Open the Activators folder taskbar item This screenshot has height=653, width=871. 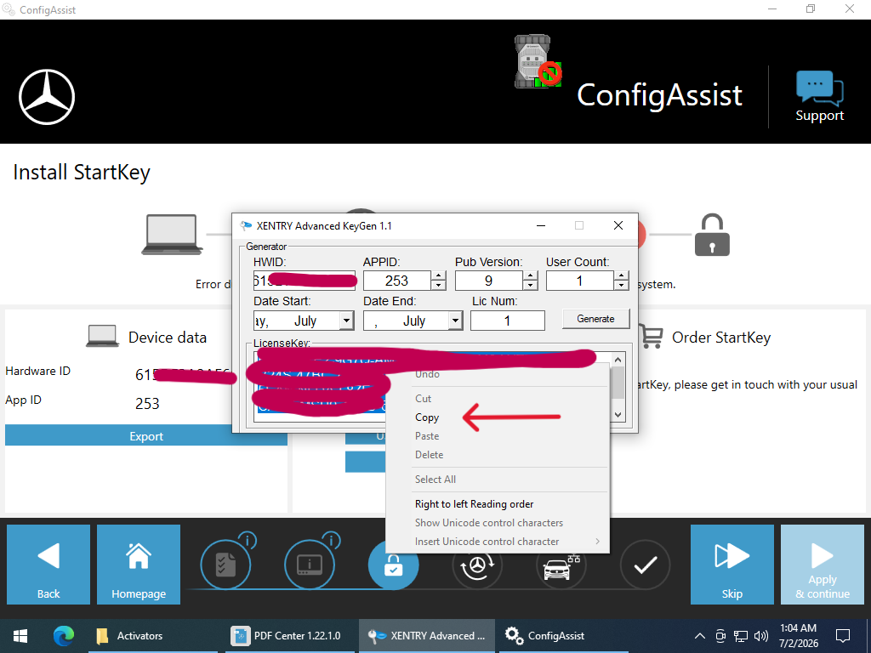point(153,636)
